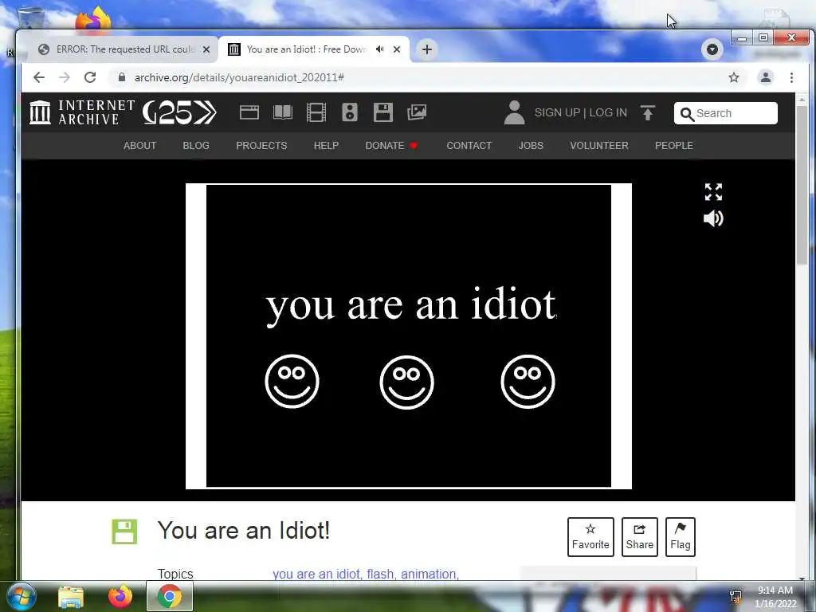Close the You are an Idiot tab
Viewport: 816px width, 612px height.
pyautogui.click(x=397, y=49)
